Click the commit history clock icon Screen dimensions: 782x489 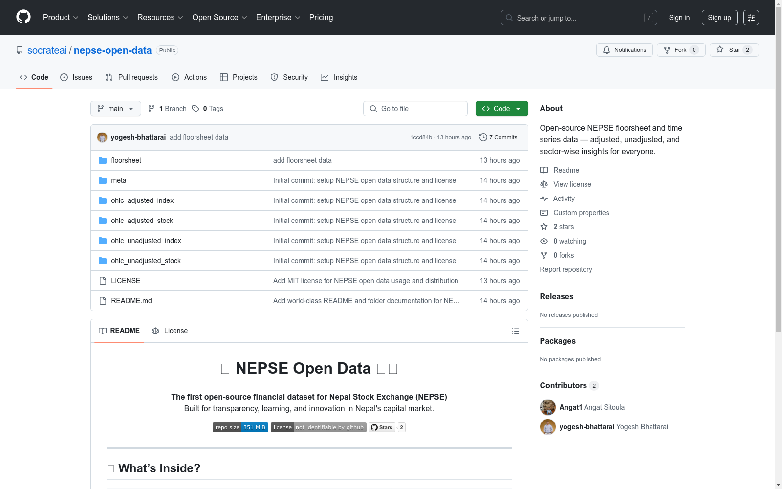pos(483,137)
